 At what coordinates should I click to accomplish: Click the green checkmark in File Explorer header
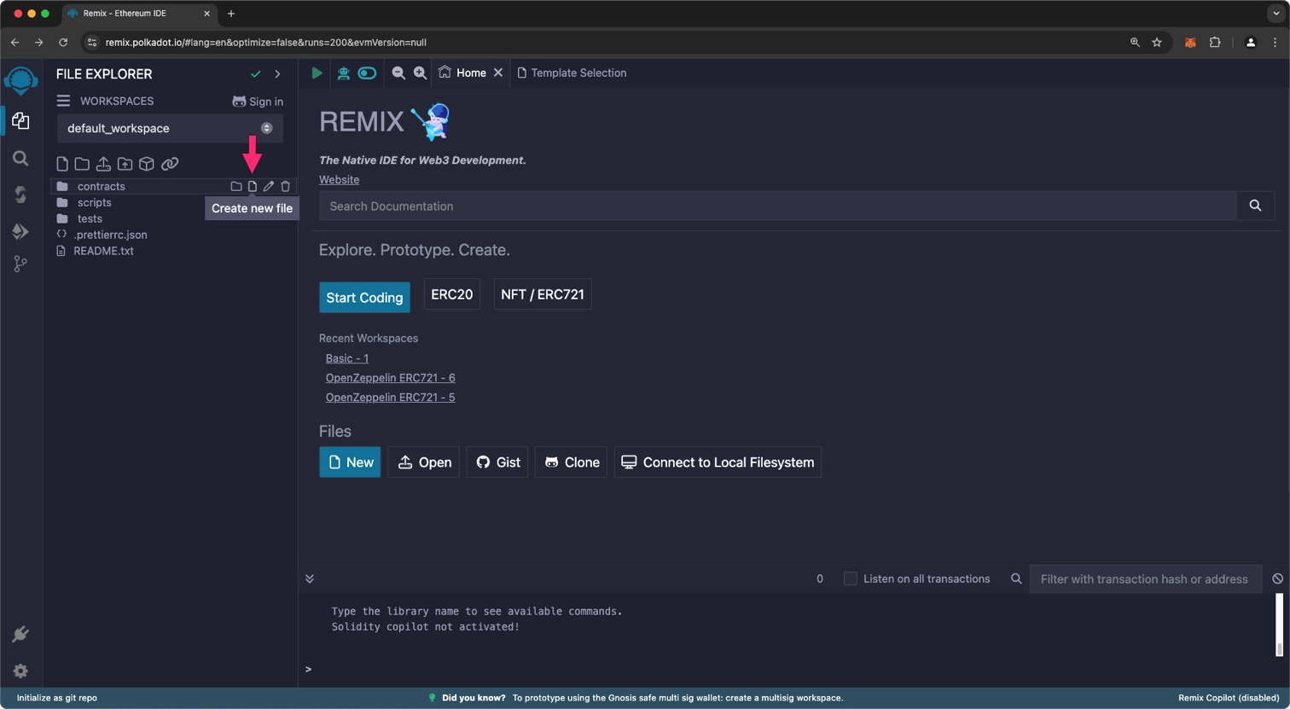pyautogui.click(x=256, y=74)
